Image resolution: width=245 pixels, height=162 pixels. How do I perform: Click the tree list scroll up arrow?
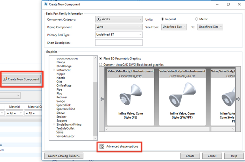pos(95,58)
